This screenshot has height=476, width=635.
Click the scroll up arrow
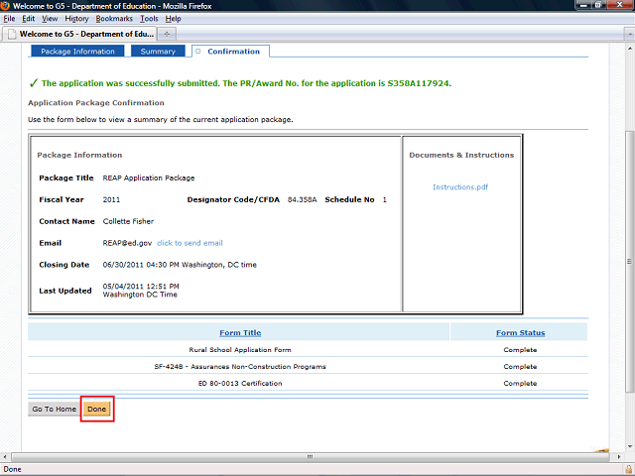tap(629, 48)
